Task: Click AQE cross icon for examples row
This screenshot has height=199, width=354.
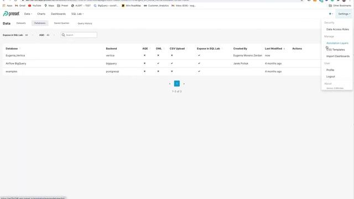Action: coord(144,71)
